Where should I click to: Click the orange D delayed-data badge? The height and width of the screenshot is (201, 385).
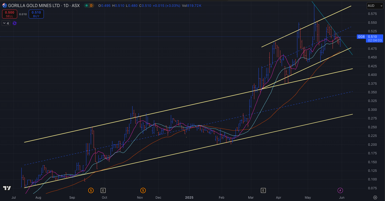pyautogui.click(x=91, y=5)
